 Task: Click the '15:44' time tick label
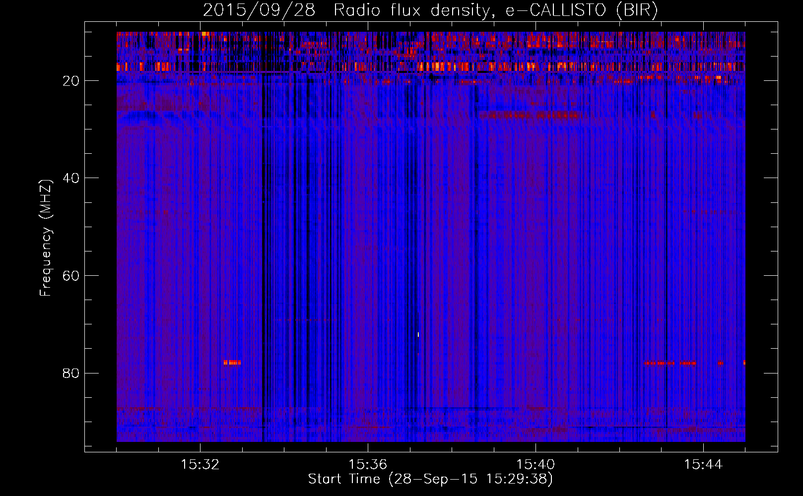click(x=703, y=465)
